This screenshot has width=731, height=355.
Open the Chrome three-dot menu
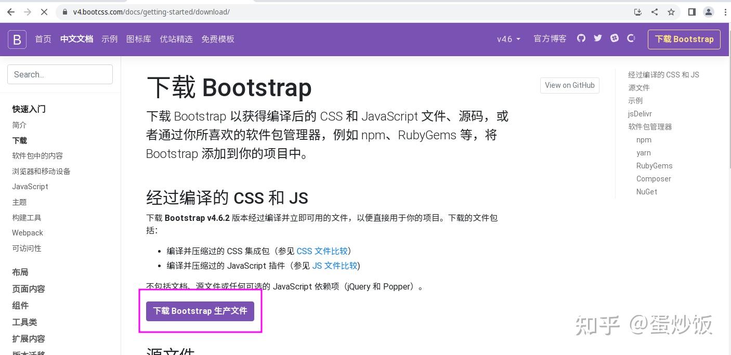pos(725,12)
